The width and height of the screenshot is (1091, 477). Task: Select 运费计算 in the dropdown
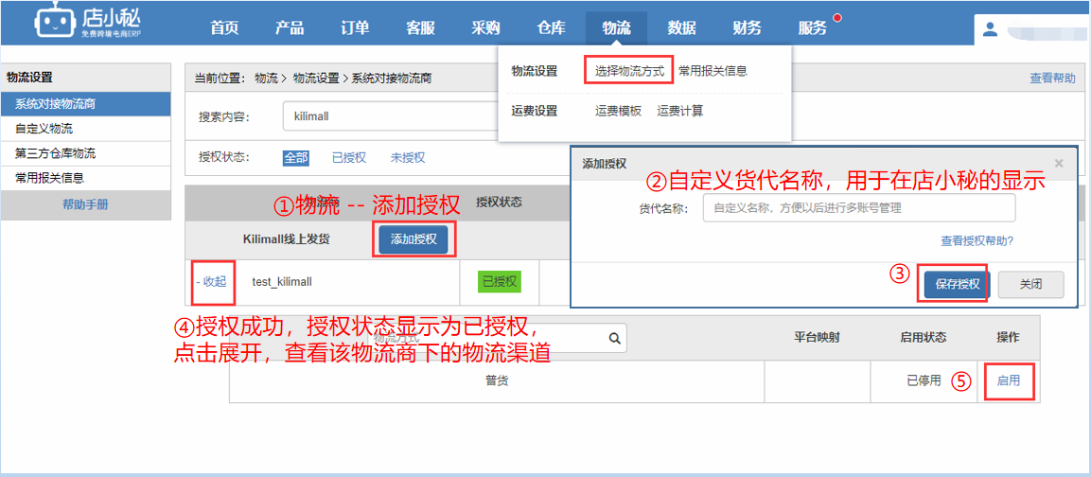pyautogui.click(x=679, y=111)
